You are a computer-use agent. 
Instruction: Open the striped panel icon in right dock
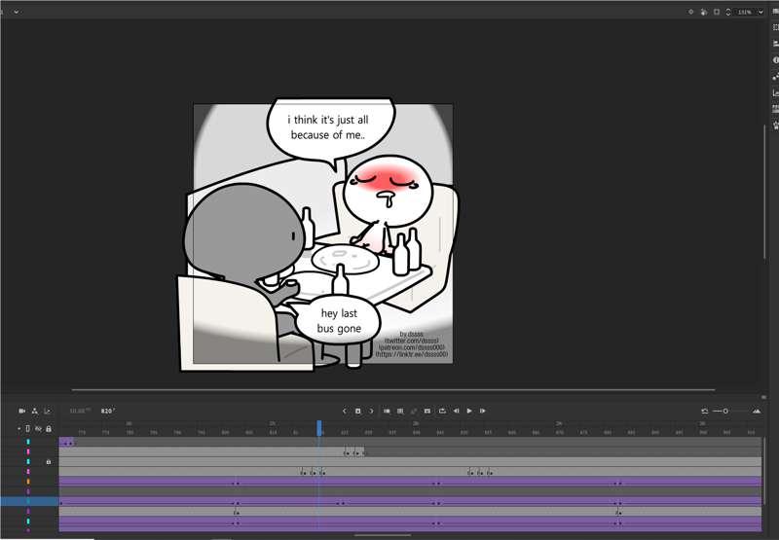775,109
